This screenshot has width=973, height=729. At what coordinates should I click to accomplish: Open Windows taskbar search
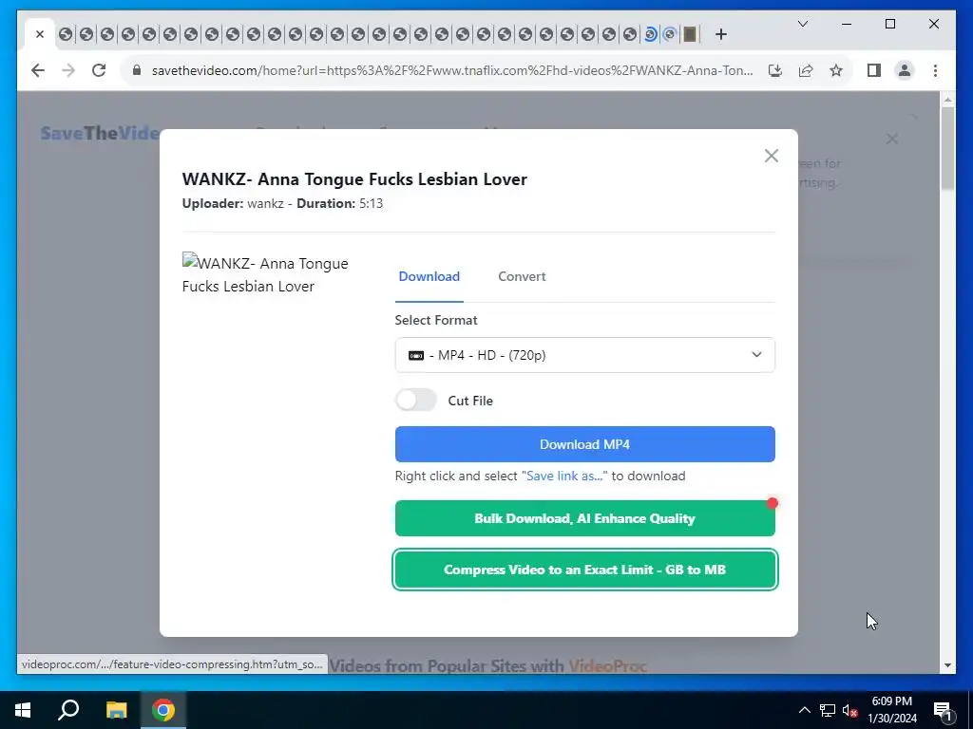(68, 710)
